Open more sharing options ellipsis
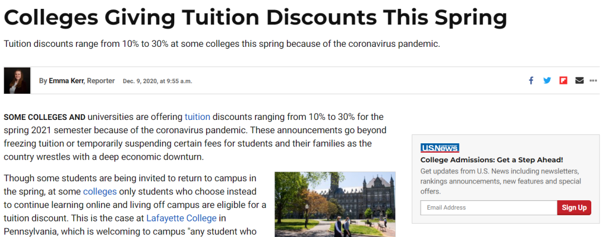This screenshot has height=237, width=603. click(x=593, y=80)
